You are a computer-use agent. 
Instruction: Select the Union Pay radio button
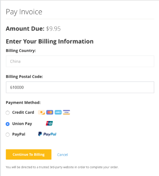click(8, 124)
